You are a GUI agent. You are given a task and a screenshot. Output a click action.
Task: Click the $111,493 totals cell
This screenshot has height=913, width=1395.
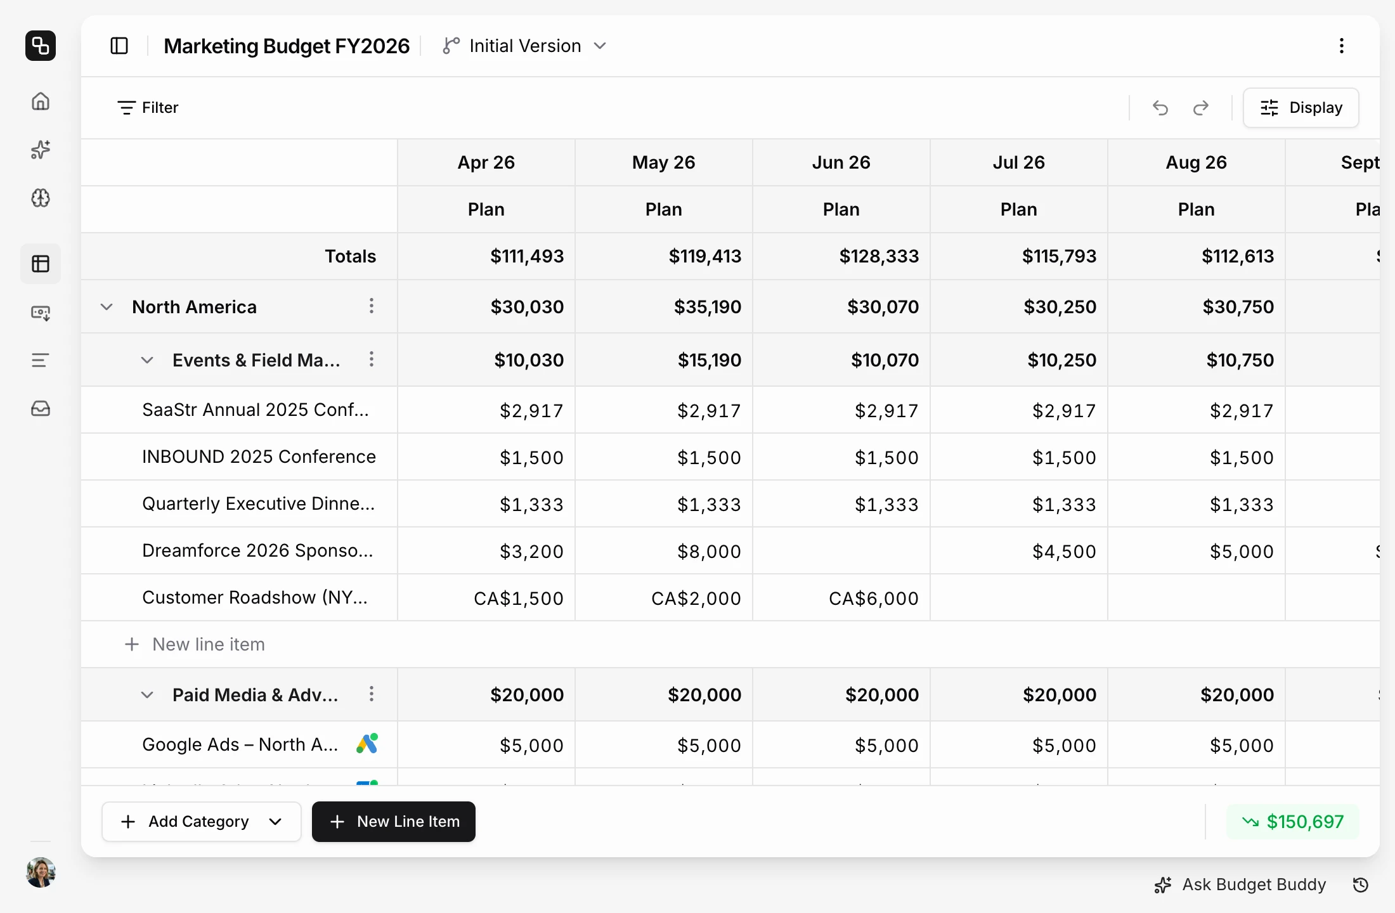click(486, 256)
